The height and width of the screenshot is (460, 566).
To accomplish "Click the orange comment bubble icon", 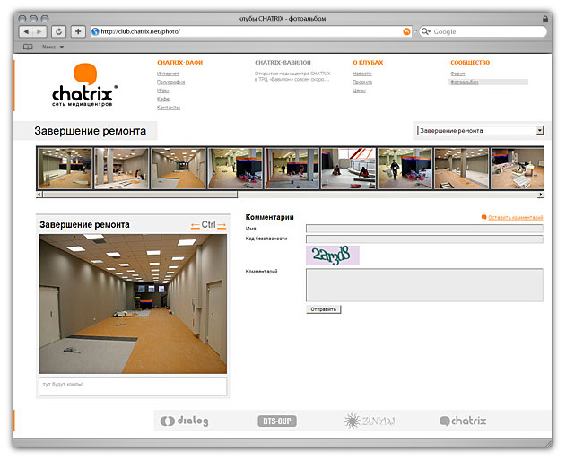I will pos(483,217).
